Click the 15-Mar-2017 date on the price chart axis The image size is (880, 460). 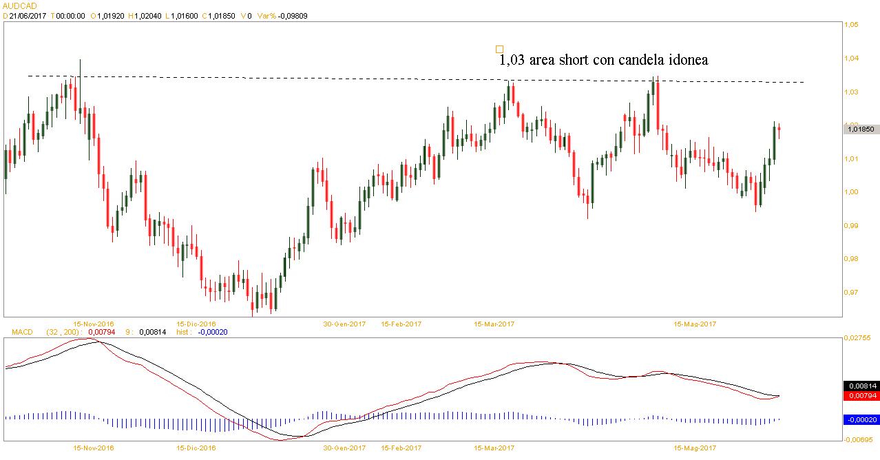[494, 323]
